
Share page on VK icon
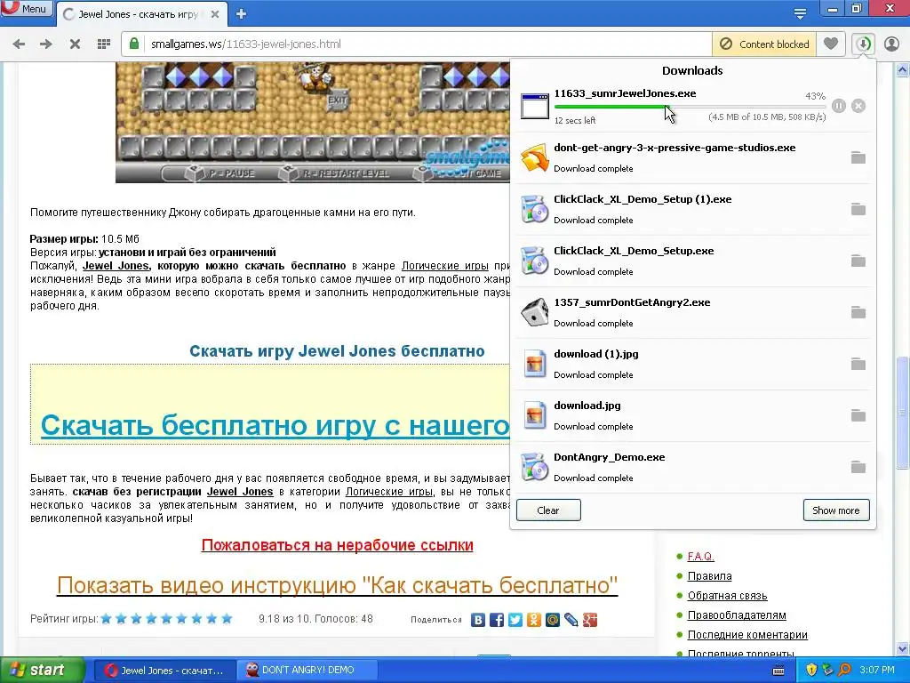point(478,620)
